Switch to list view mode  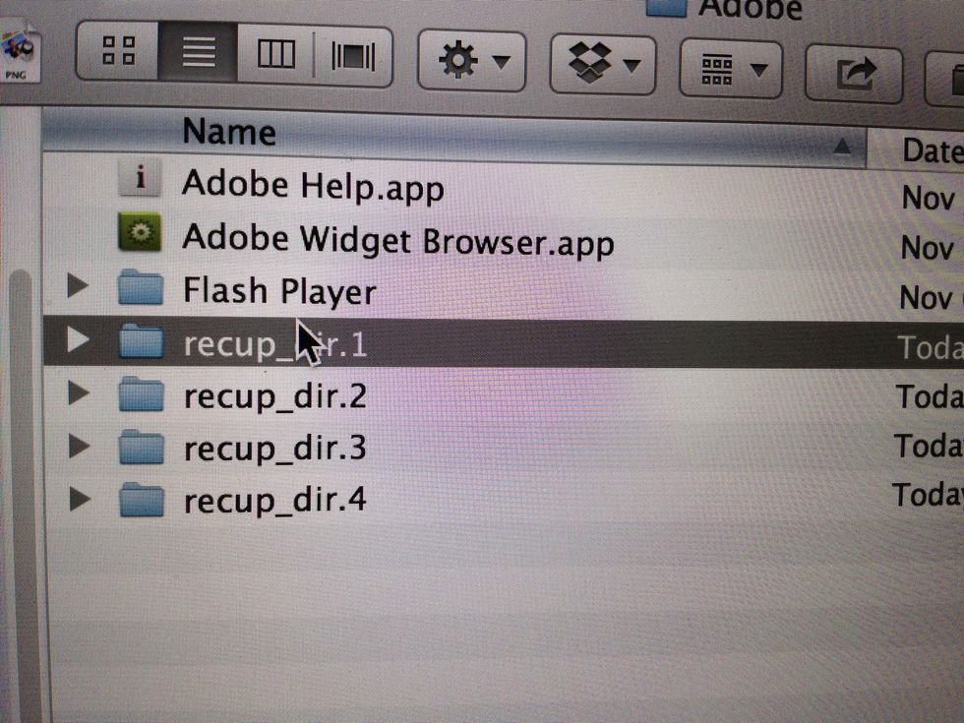point(198,52)
